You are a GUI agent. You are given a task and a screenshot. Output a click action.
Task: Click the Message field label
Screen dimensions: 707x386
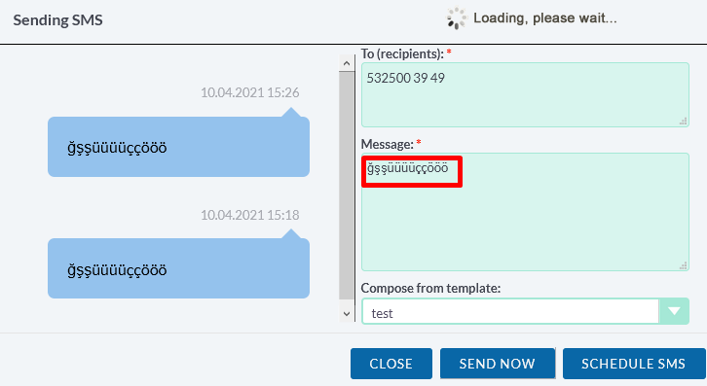[x=388, y=144]
